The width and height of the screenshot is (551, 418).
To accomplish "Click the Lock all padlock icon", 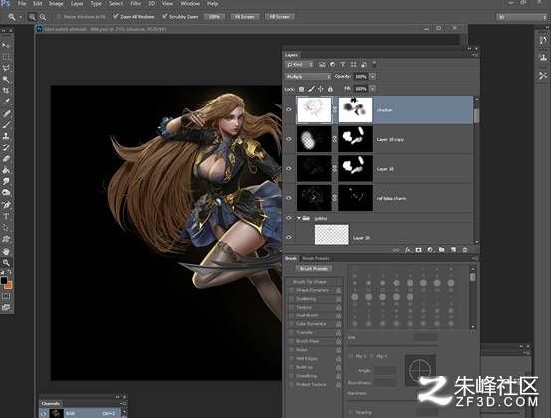I will [x=330, y=89].
